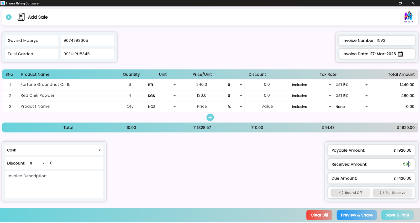
Task: Open Inclusive tax dropdown in row 2
Action: coord(312,96)
